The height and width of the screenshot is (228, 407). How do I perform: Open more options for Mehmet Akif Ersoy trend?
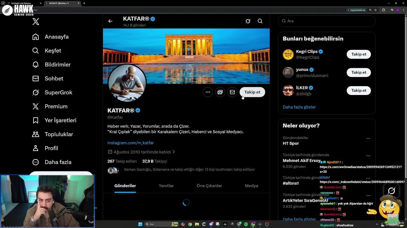[x=368, y=155]
